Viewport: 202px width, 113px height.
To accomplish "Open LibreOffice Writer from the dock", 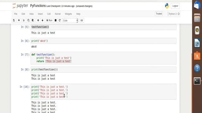I will [197, 43].
